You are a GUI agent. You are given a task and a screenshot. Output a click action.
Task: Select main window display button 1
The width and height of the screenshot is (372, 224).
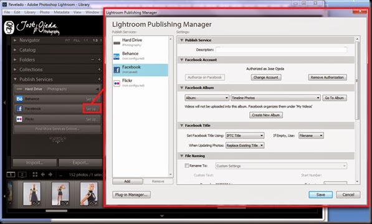(11, 175)
